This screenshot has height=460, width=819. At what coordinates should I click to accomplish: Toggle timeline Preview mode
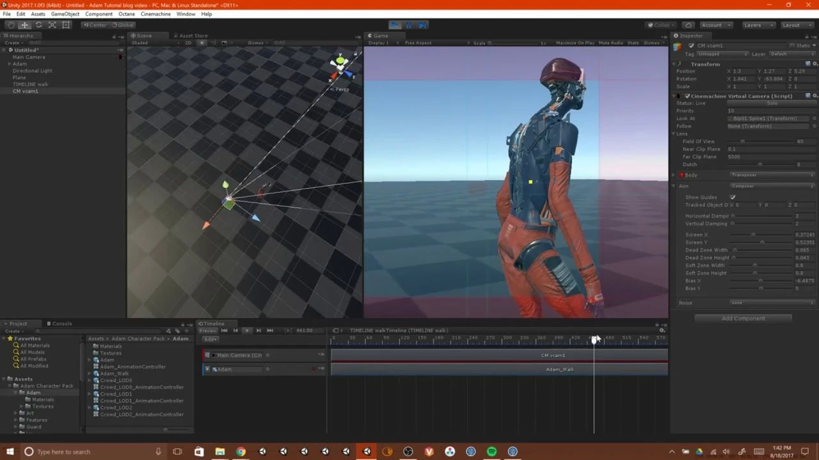208,330
